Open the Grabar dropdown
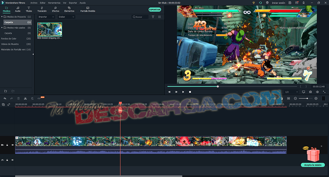This screenshot has height=177, width=329. click(x=66, y=17)
